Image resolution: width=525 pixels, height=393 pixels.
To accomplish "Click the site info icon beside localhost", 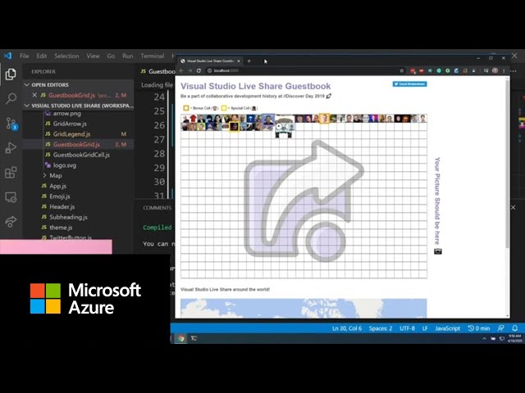I will (x=210, y=70).
